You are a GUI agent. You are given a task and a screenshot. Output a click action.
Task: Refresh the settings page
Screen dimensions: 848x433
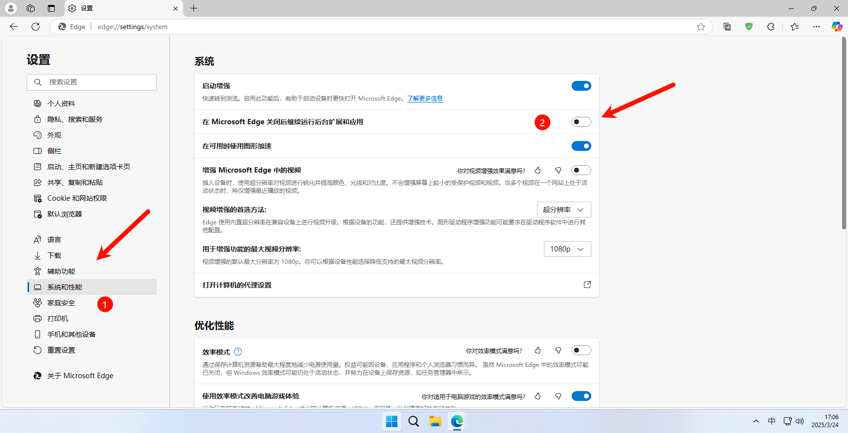pos(36,27)
